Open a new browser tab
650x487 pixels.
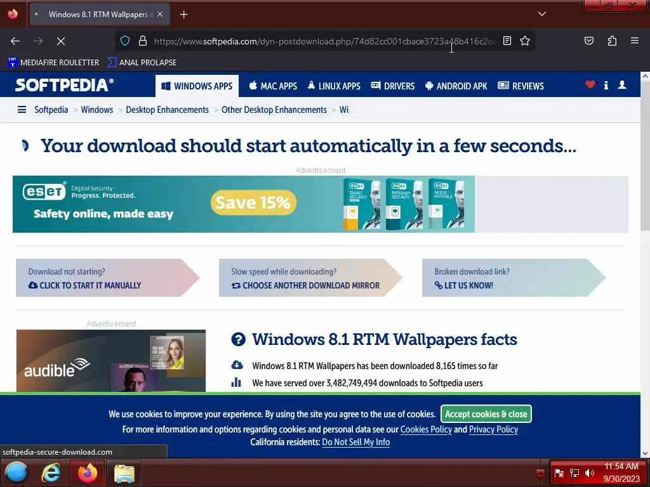coord(183,15)
